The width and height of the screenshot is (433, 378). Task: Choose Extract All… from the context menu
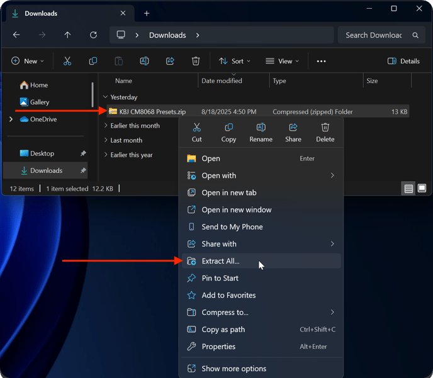(x=261, y=261)
